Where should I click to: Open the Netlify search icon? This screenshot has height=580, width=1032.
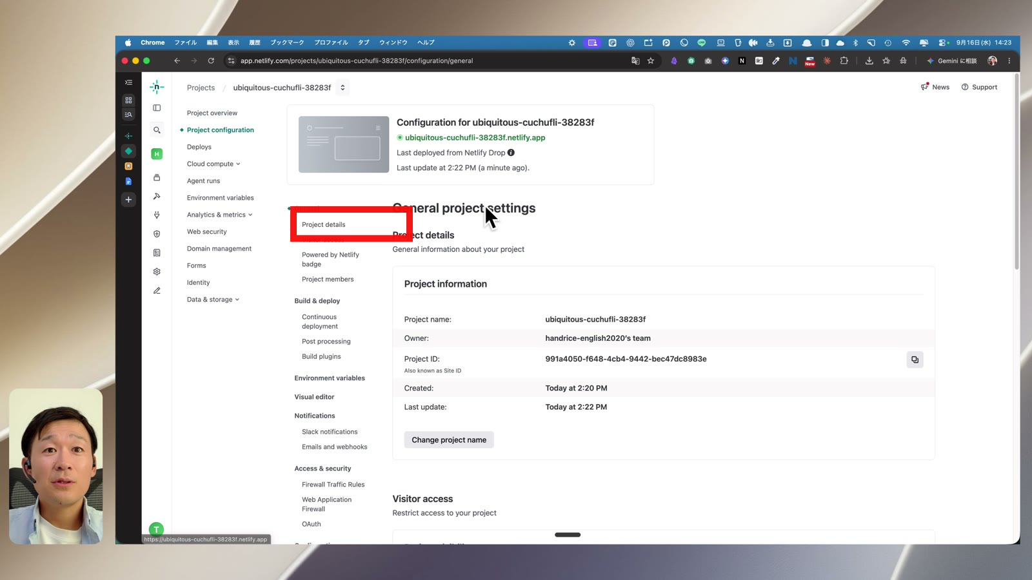(x=157, y=130)
